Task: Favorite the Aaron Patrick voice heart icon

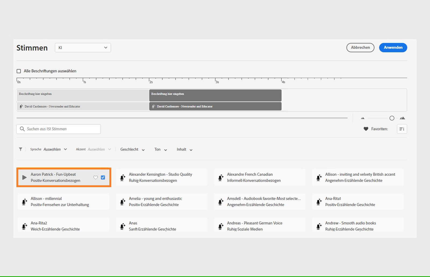Action: click(95, 178)
